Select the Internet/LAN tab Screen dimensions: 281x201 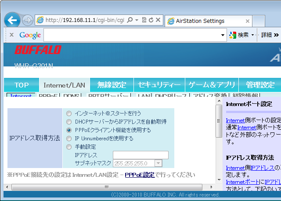pos(65,85)
